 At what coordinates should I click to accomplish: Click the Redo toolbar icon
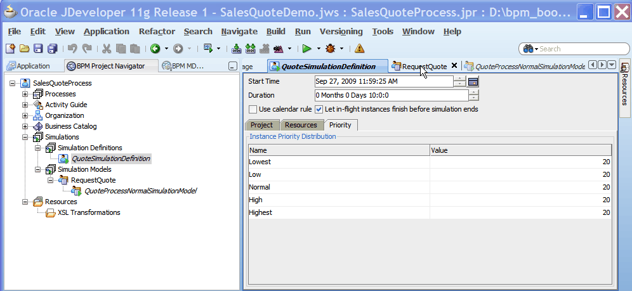click(87, 49)
